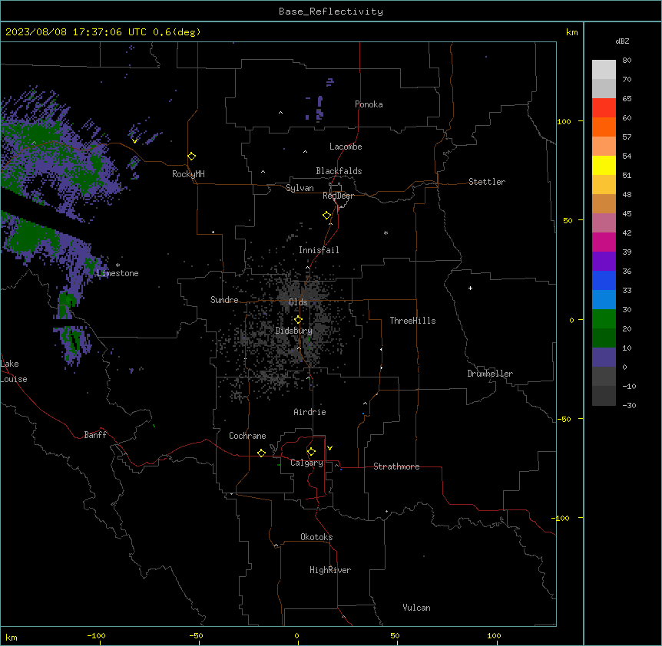
Task: Select the -100 tick label on the x-axis
Action: [x=96, y=636]
